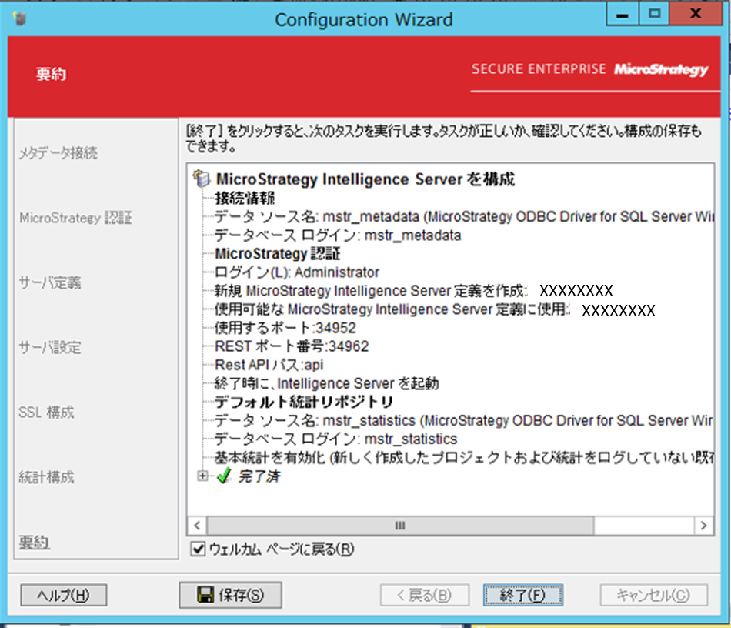Select '使用するポート:34952' row
Viewport: 731px width, 628px height.
pos(285,328)
